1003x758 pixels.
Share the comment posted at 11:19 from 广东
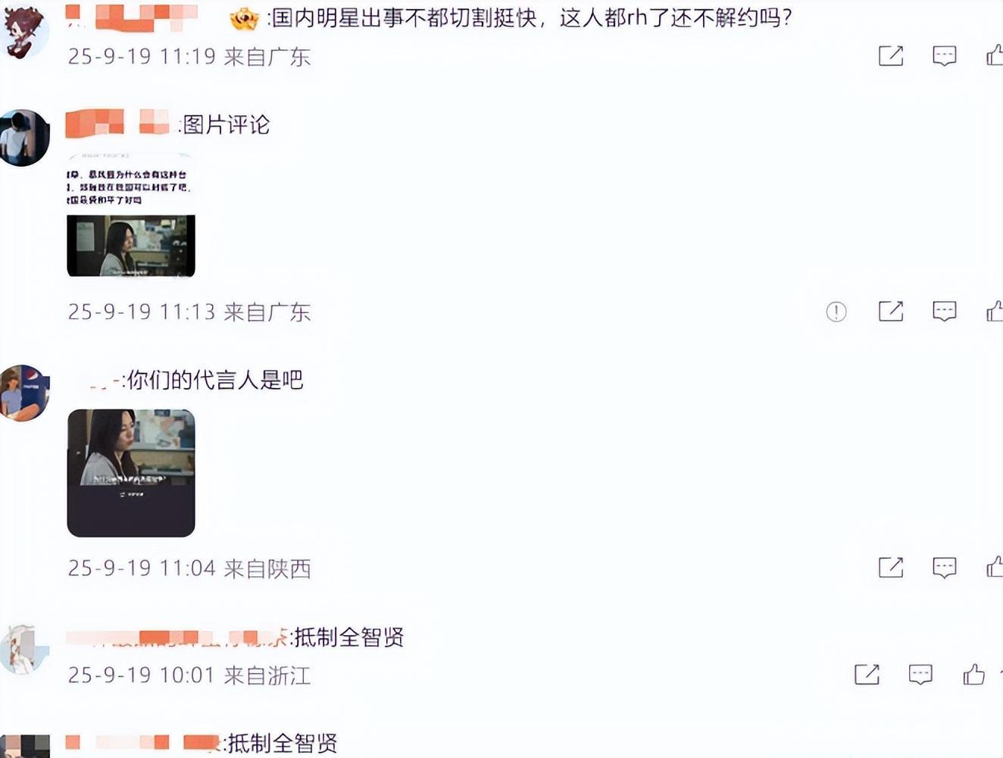pyautogui.click(x=891, y=55)
